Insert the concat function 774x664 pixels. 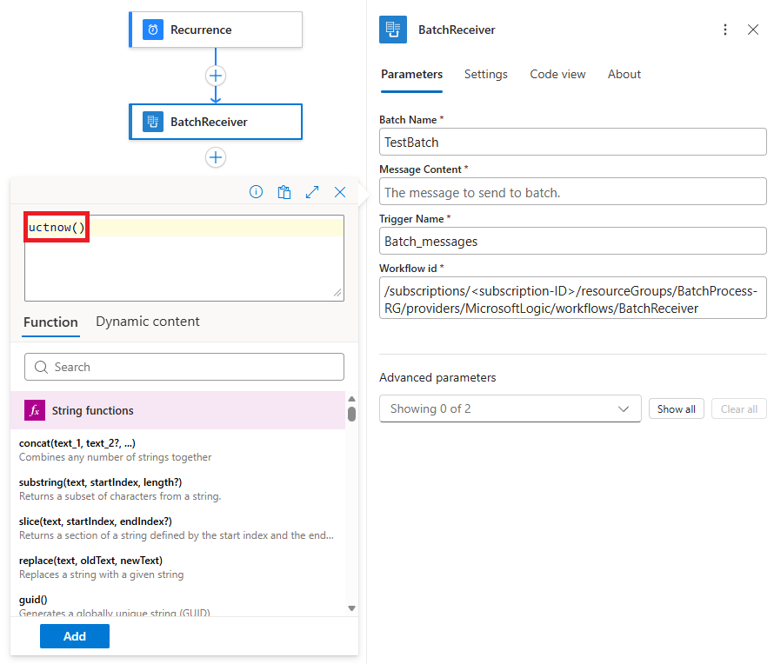point(177,450)
